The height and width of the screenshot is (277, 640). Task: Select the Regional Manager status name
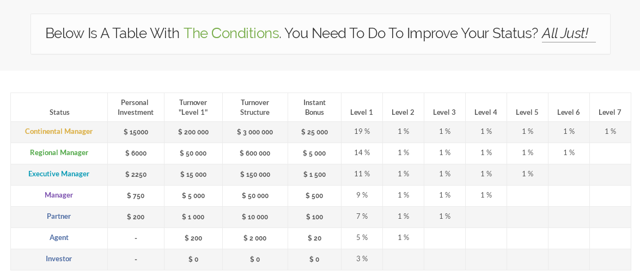point(59,152)
